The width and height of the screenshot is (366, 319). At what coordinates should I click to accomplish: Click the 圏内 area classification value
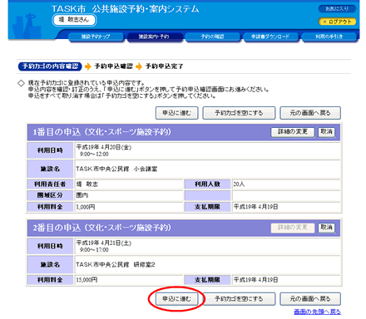coord(82,195)
